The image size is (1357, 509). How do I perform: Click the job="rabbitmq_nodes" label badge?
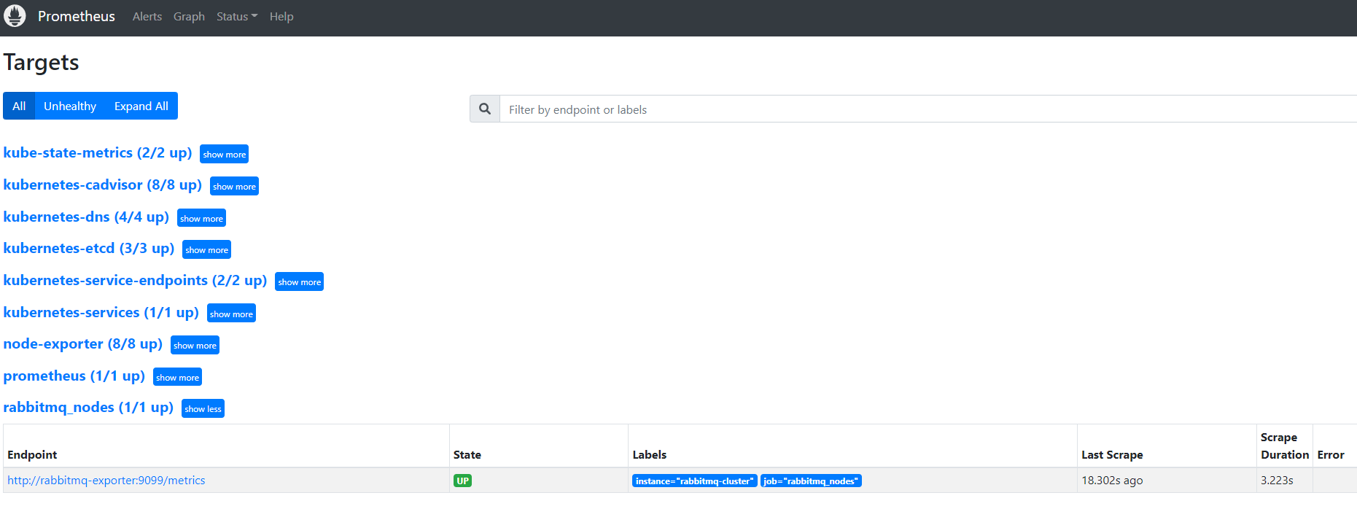[811, 481]
